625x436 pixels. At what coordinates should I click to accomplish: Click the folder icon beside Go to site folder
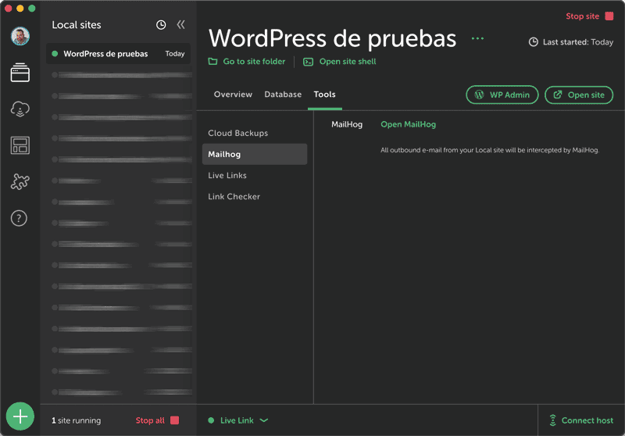click(x=212, y=62)
